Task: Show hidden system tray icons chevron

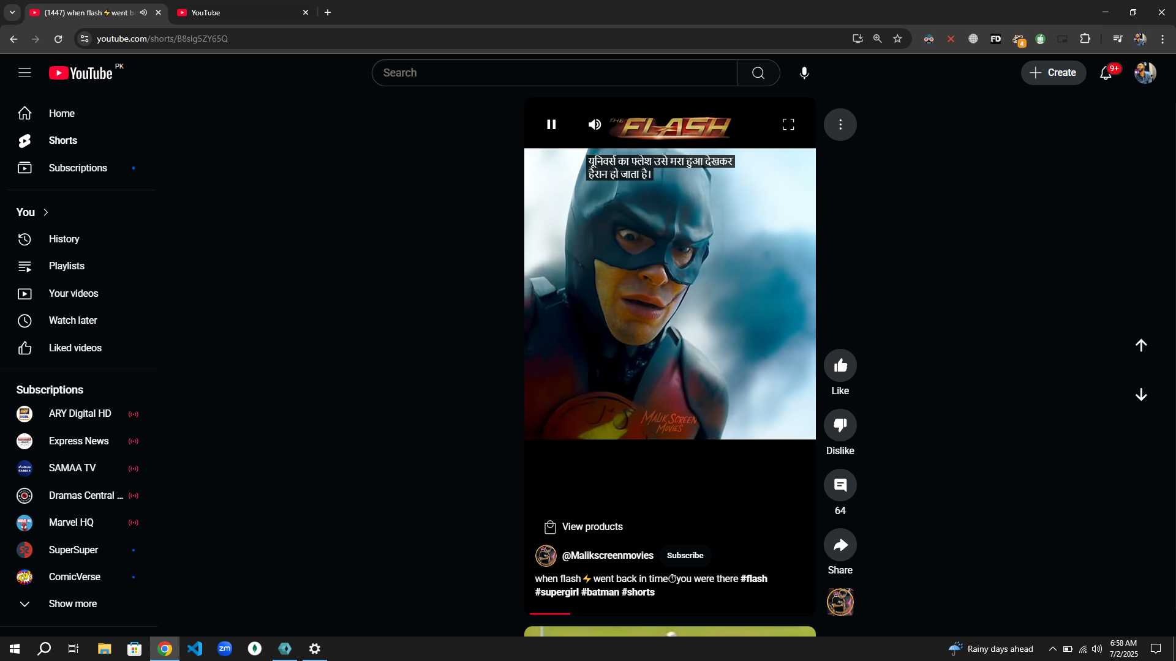Action: point(1052,649)
